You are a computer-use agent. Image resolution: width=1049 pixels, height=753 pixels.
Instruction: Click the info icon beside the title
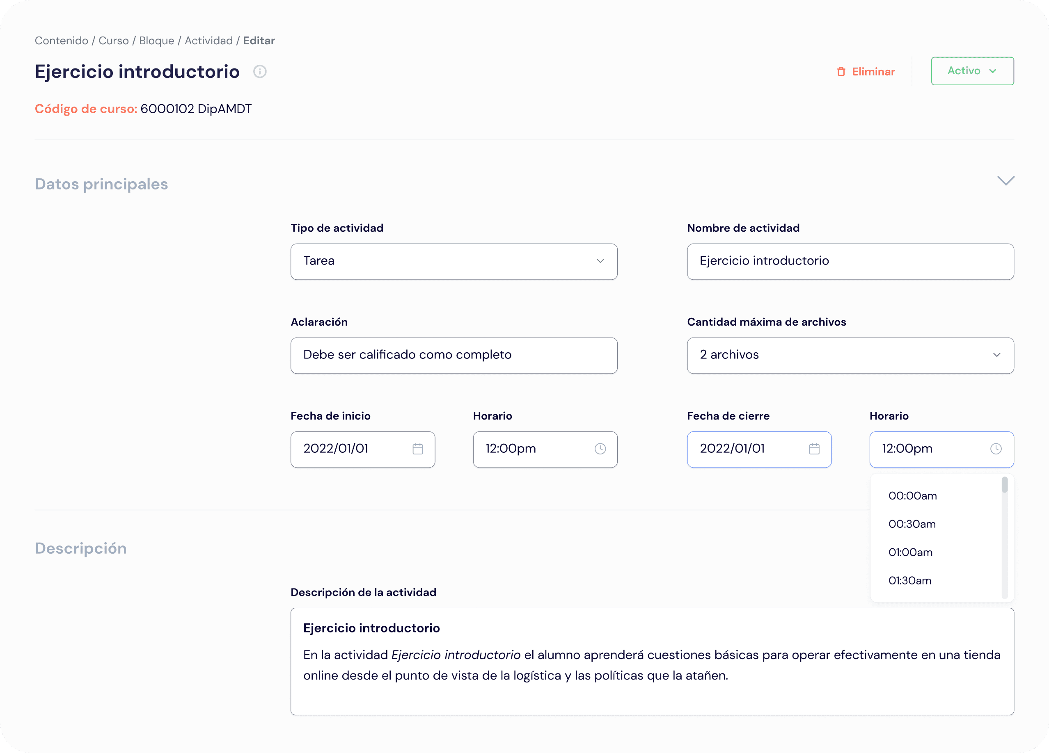(260, 72)
